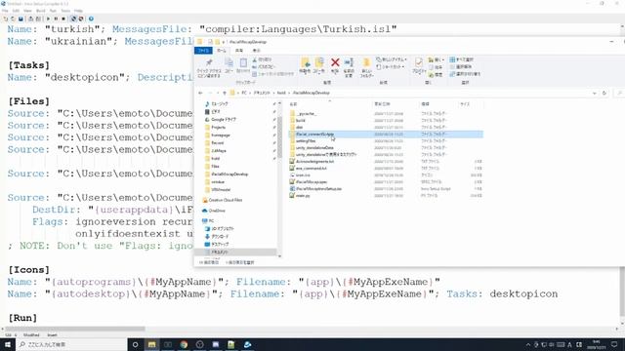This screenshot has width=625, height=351.
Task: Switch to the View tab in Explorer ribbon
Action: [256, 51]
